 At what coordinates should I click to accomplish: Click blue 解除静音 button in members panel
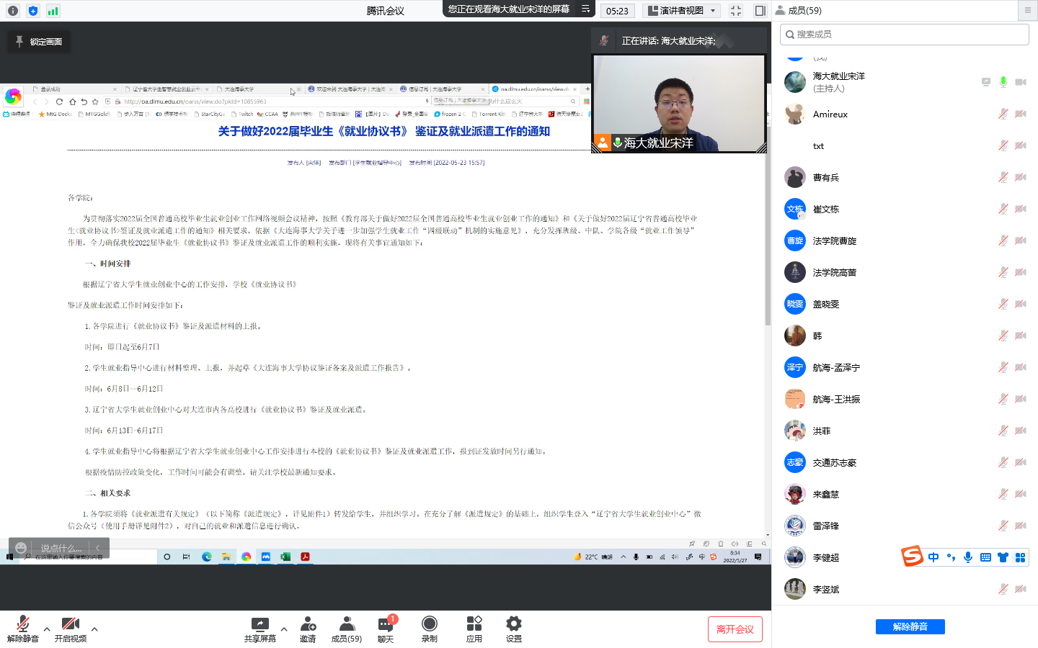[910, 626]
